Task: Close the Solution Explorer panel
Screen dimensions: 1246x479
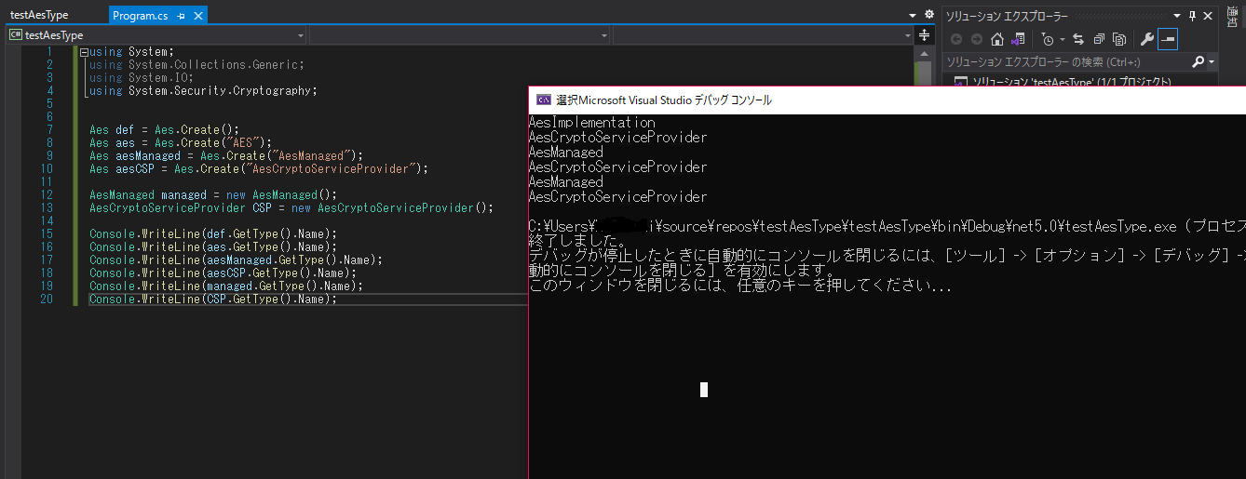Action: tap(1208, 16)
